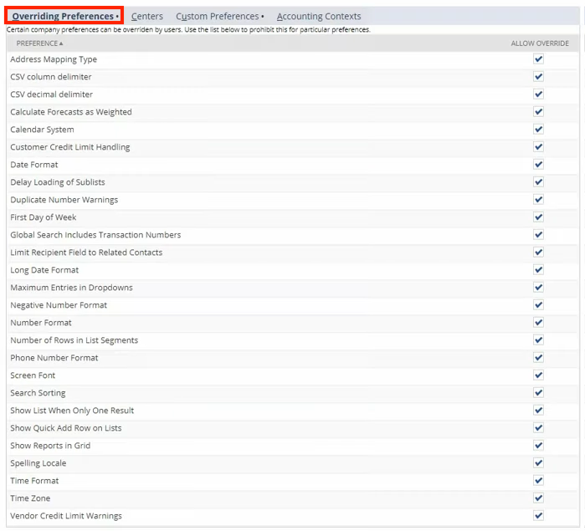
Task: Toggle override for Calculate Forecasts as Weighted
Action: click(x=538, y=111)
